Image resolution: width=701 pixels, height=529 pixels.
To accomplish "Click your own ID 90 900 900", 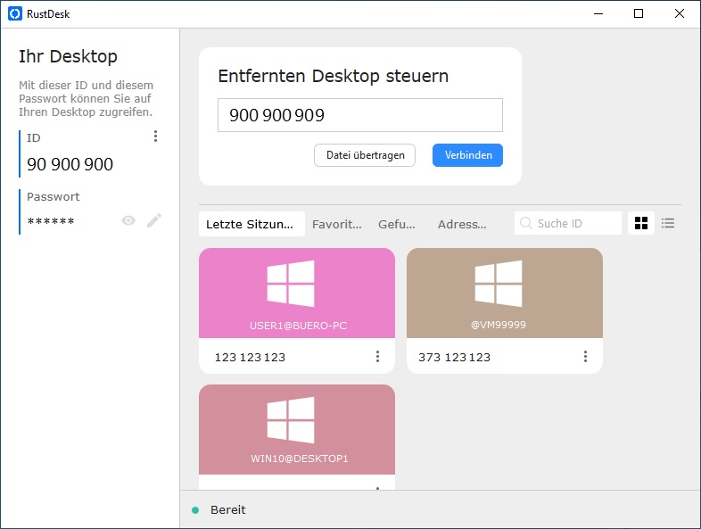I will coord(70,164).
